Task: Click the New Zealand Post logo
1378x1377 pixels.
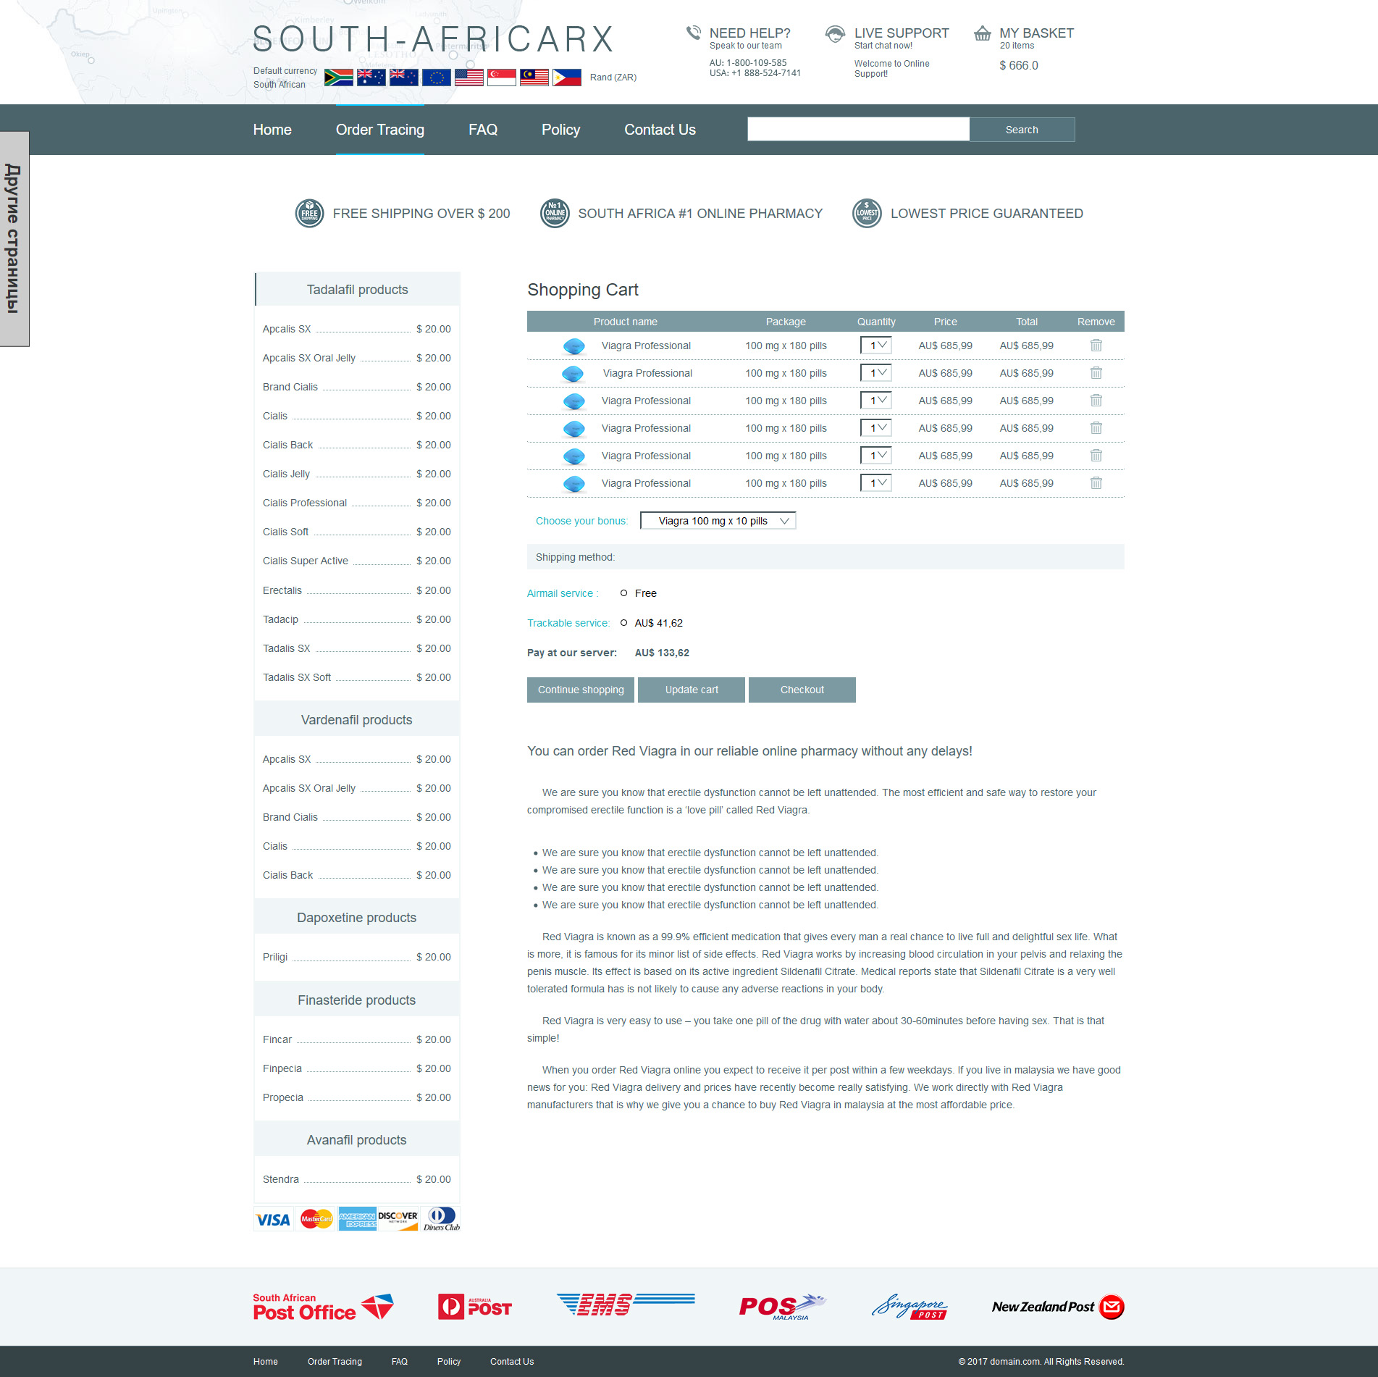Action: click(x=1058, y=1307)
